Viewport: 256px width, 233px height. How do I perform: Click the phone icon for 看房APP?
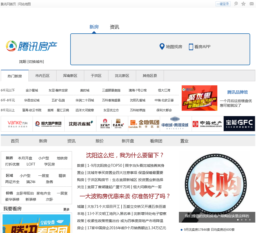coord(191,47)
